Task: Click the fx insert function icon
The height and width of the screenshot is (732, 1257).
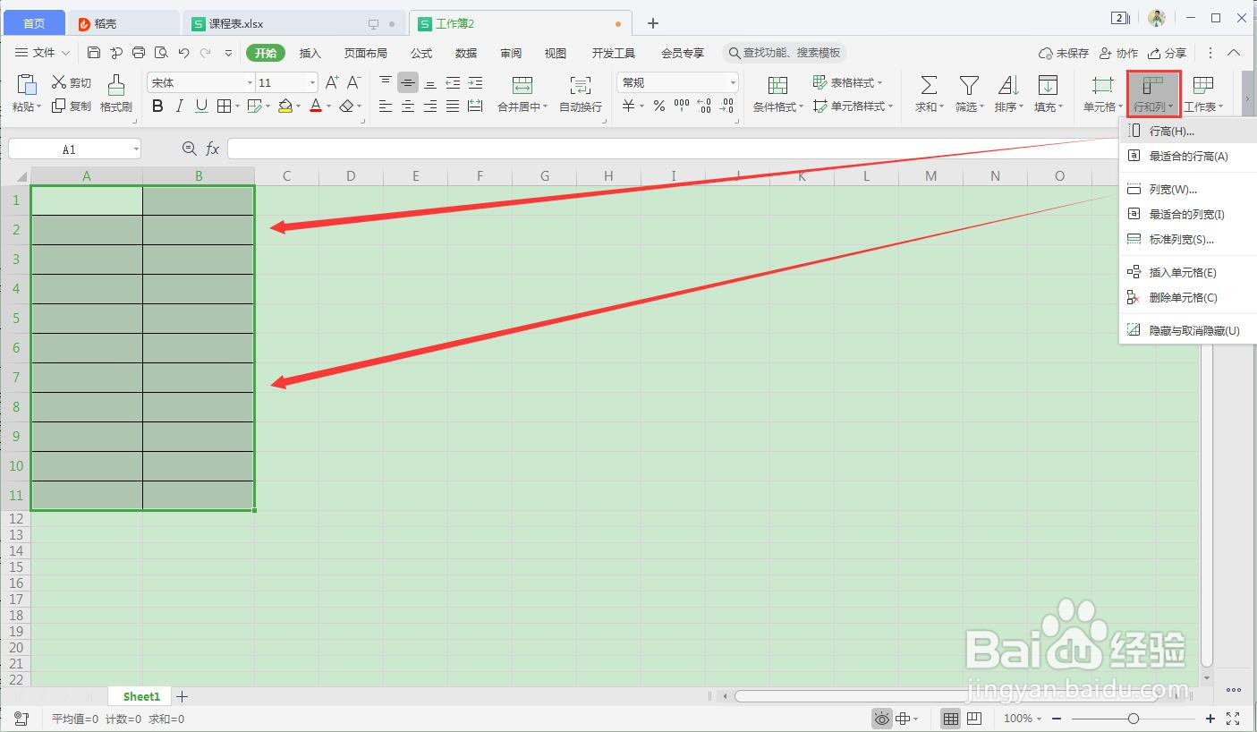Action: click(212, 149)
